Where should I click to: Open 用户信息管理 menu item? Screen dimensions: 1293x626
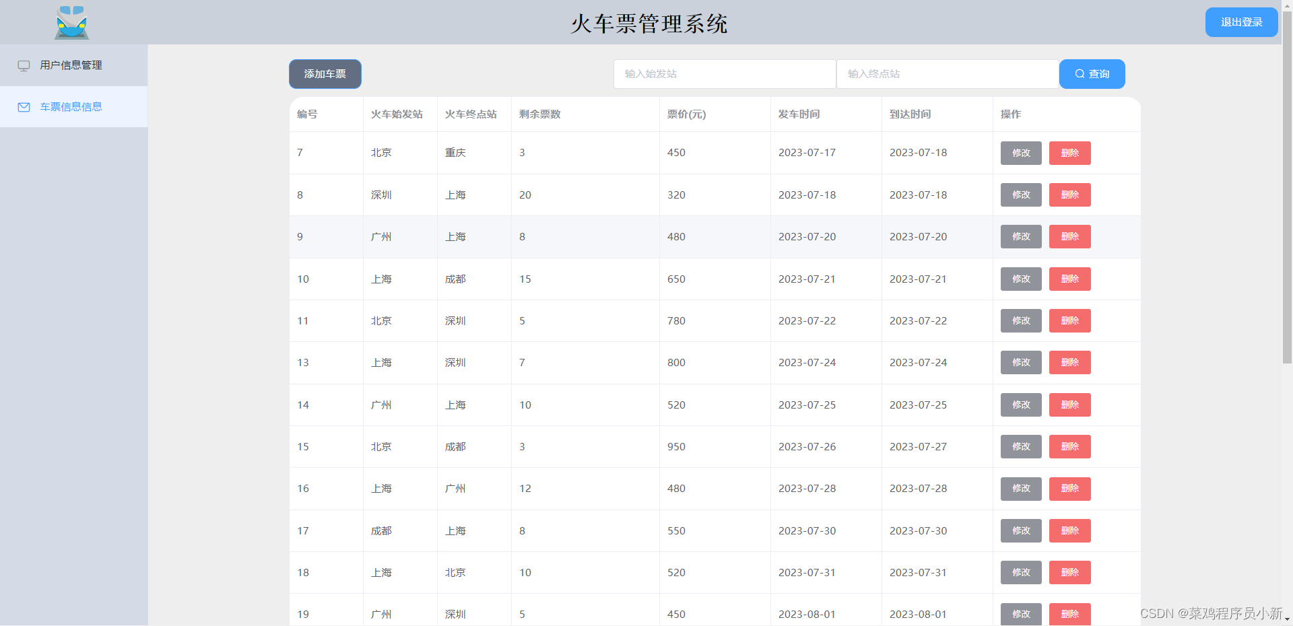[74, 65]
